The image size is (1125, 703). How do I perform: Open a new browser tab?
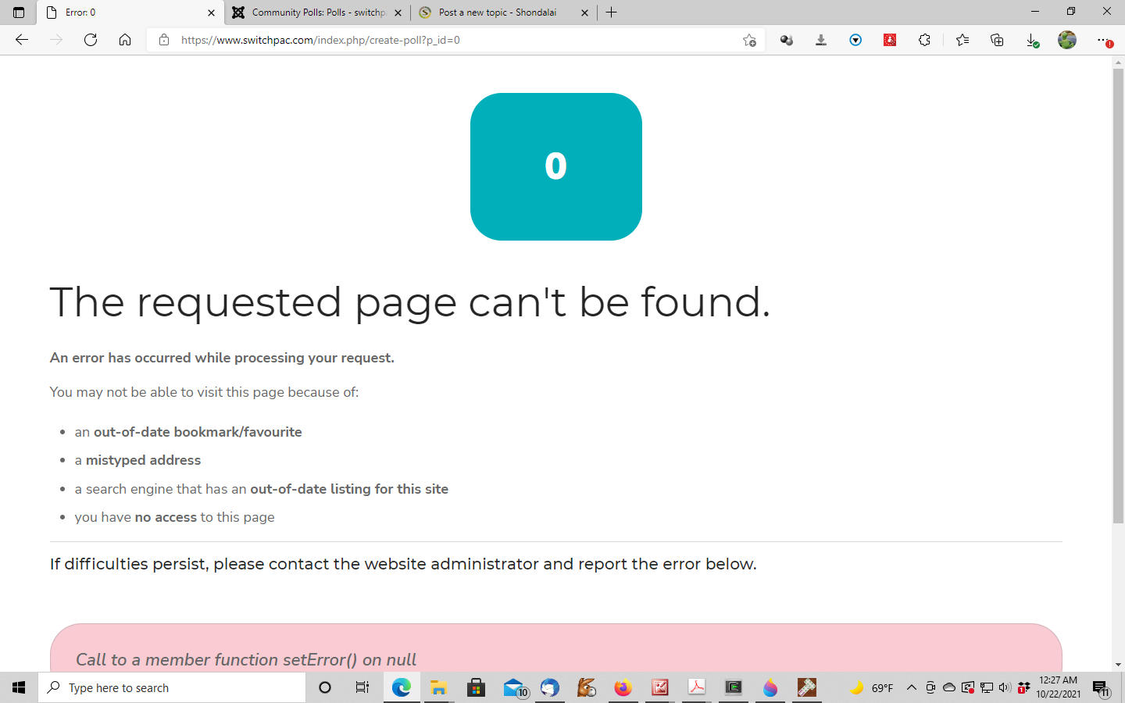tap(612, 12)
